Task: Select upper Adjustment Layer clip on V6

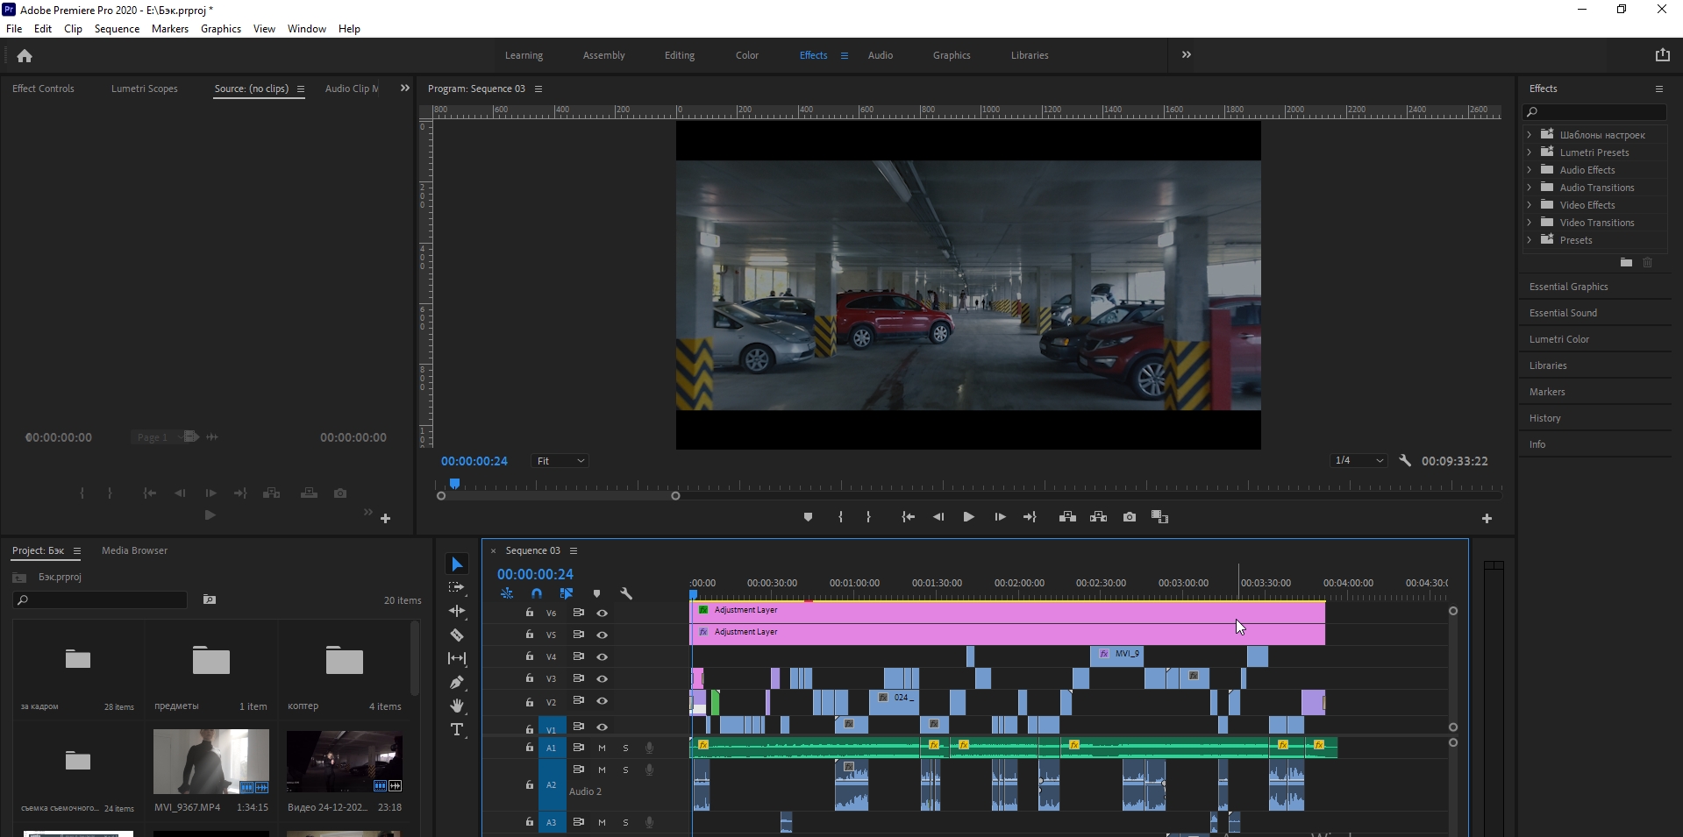Action: (1008, 611)
